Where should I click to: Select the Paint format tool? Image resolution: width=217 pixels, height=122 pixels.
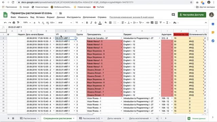click(18, 23)
